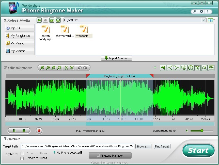This screenshot has width=219, height=165.
Task: Click the third zoom (fit) magnifier icon
Action: click(x=54, y=68)
